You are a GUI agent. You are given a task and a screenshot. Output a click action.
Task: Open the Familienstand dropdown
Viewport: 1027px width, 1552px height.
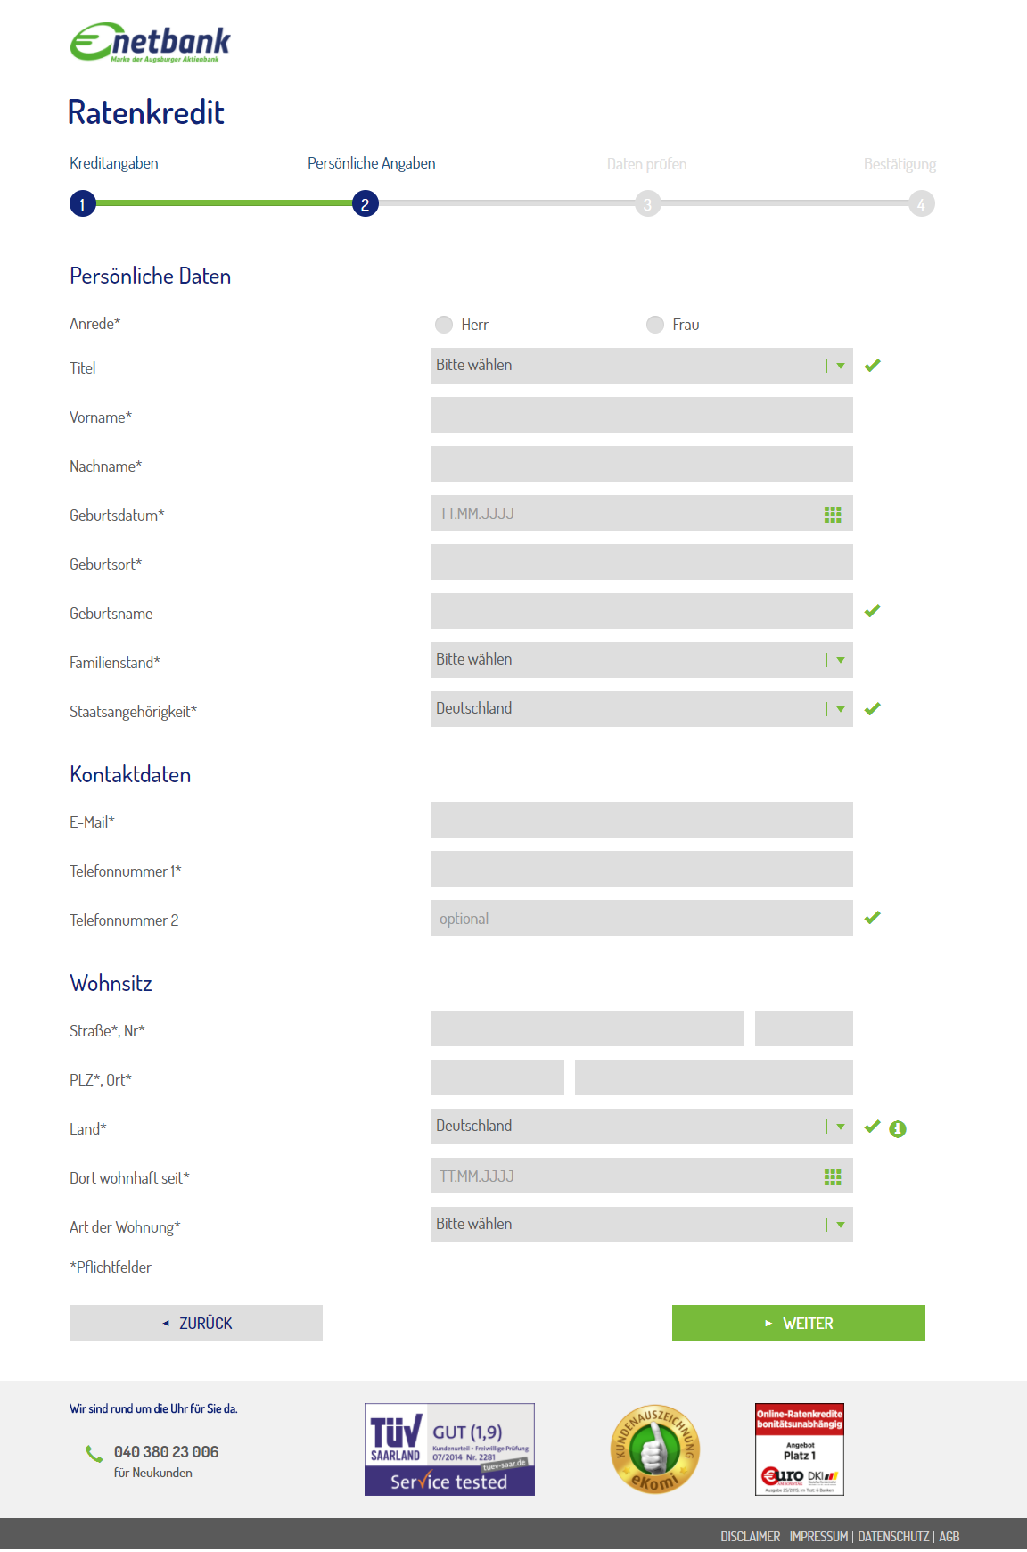pos(642,660)
